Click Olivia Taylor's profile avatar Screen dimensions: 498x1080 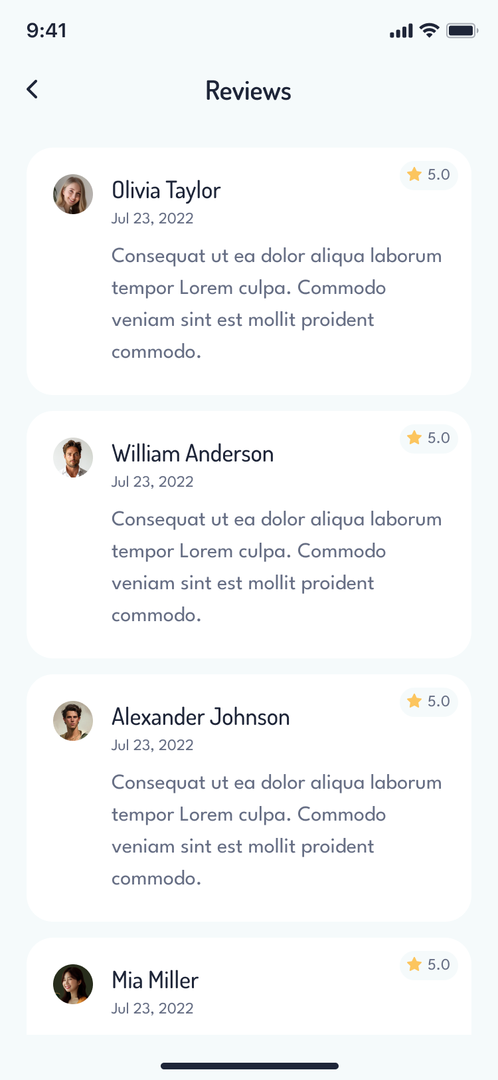click(73, 194)
